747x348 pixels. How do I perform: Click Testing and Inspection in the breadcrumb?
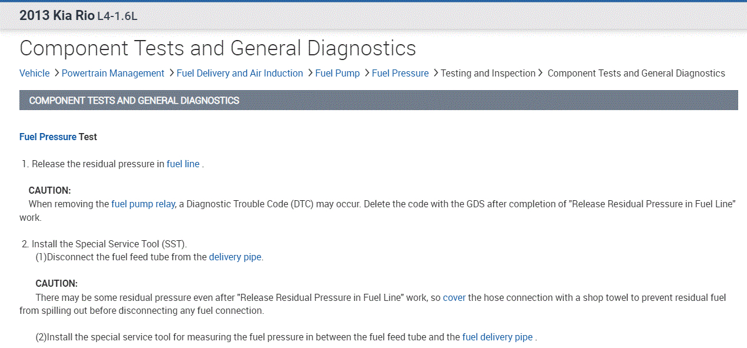(488, 73)
